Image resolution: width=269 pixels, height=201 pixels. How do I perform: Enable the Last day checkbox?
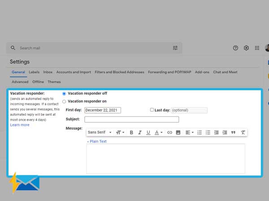pyautogui.click(x=152, y=110)
